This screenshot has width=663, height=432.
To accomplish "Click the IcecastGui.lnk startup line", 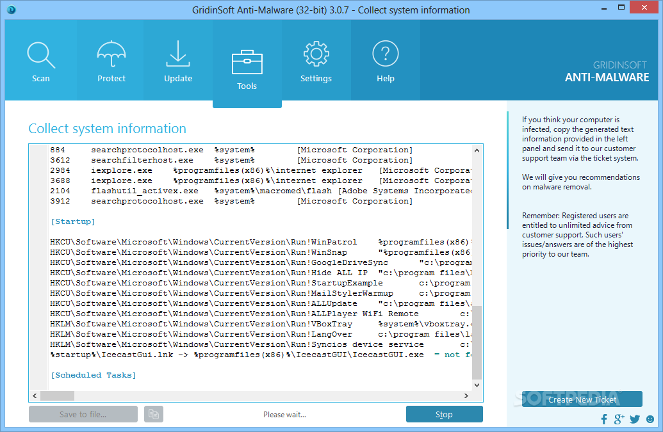I will pyautogui.click(x=261, y=355).
